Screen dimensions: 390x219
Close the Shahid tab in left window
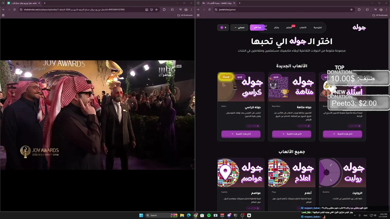point(40,3)
